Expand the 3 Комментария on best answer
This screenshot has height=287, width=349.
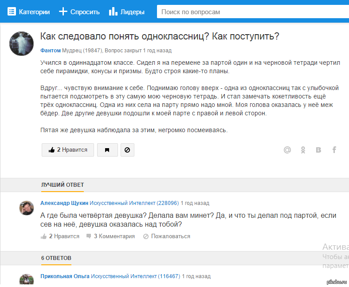111,236
